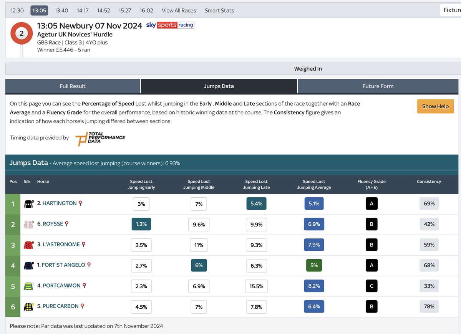Go to the 15:27 race
Viewport: 461px width, 334px height.
(x=125, y=10)
